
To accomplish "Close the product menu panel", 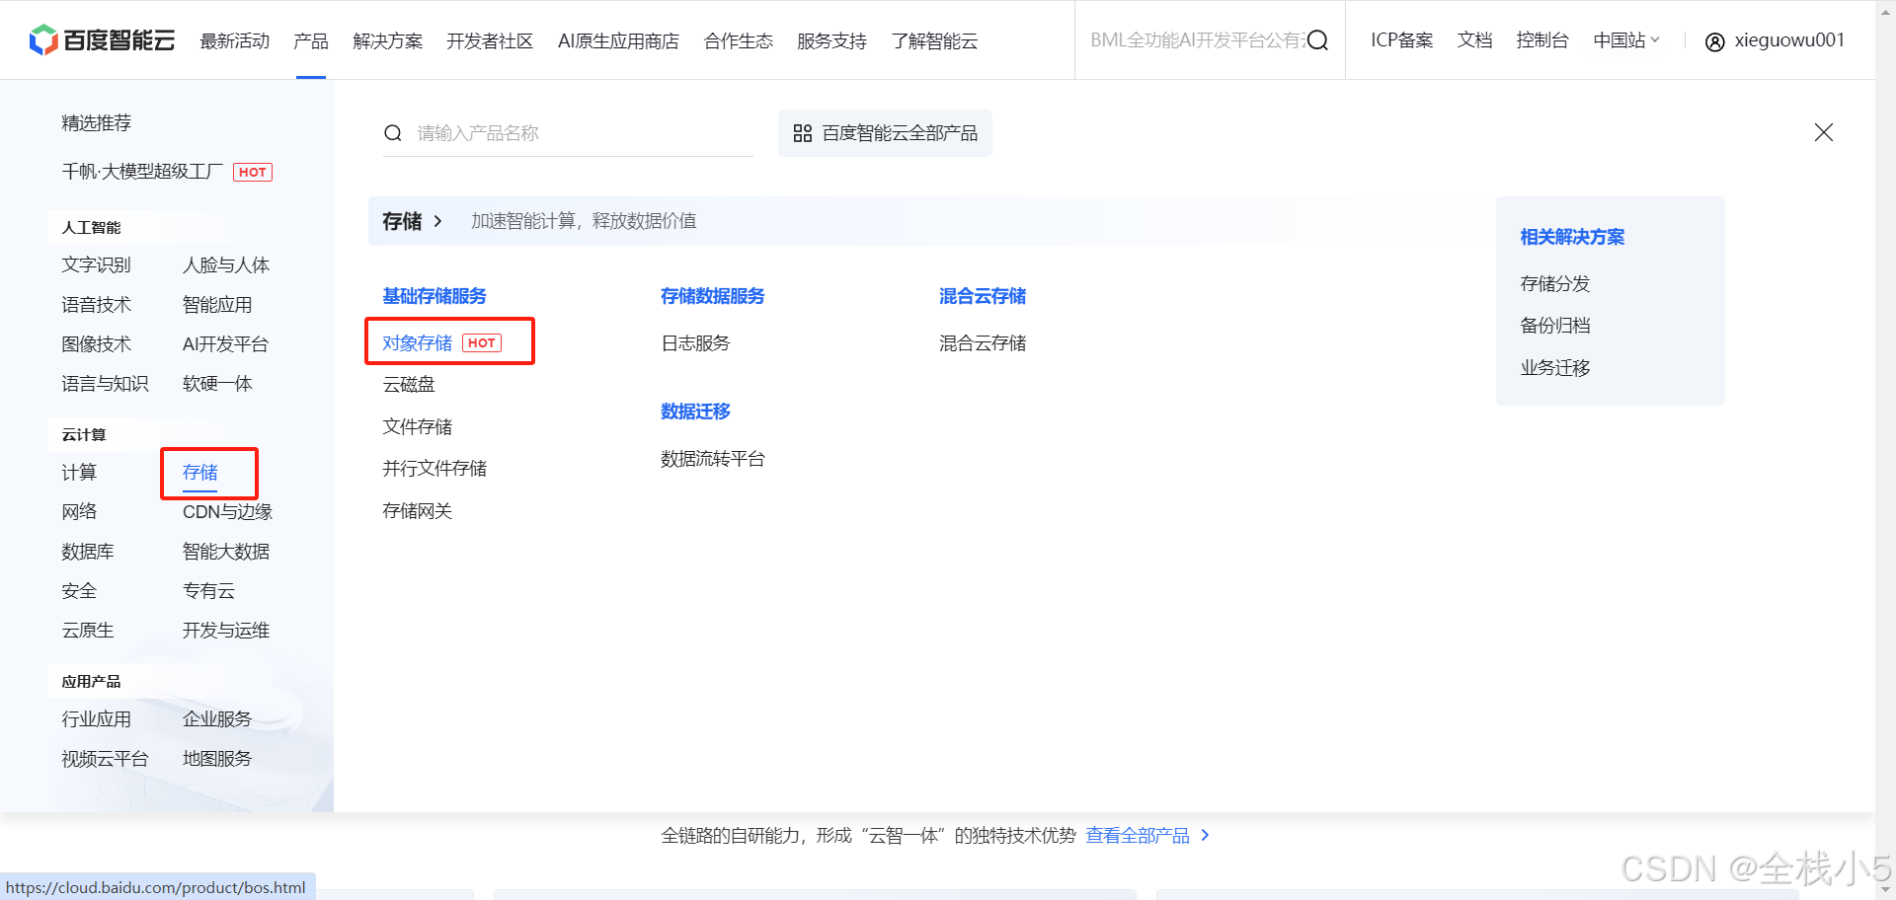I will pyautogui.click(x=1824, y=132).
